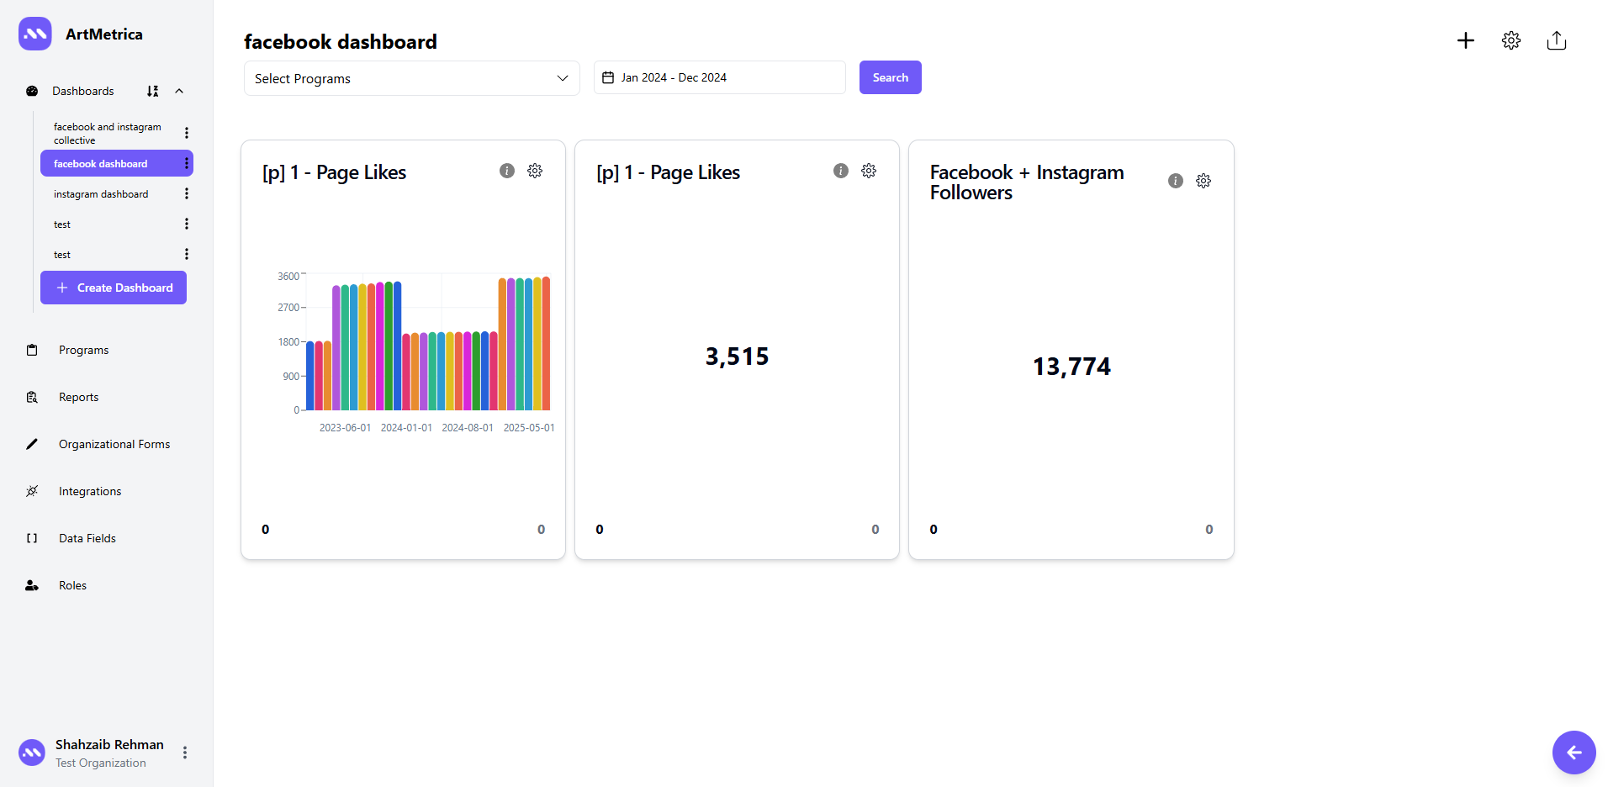1608x787 pixels.
Task: Go to the Reports page
Action: (78, 397)
